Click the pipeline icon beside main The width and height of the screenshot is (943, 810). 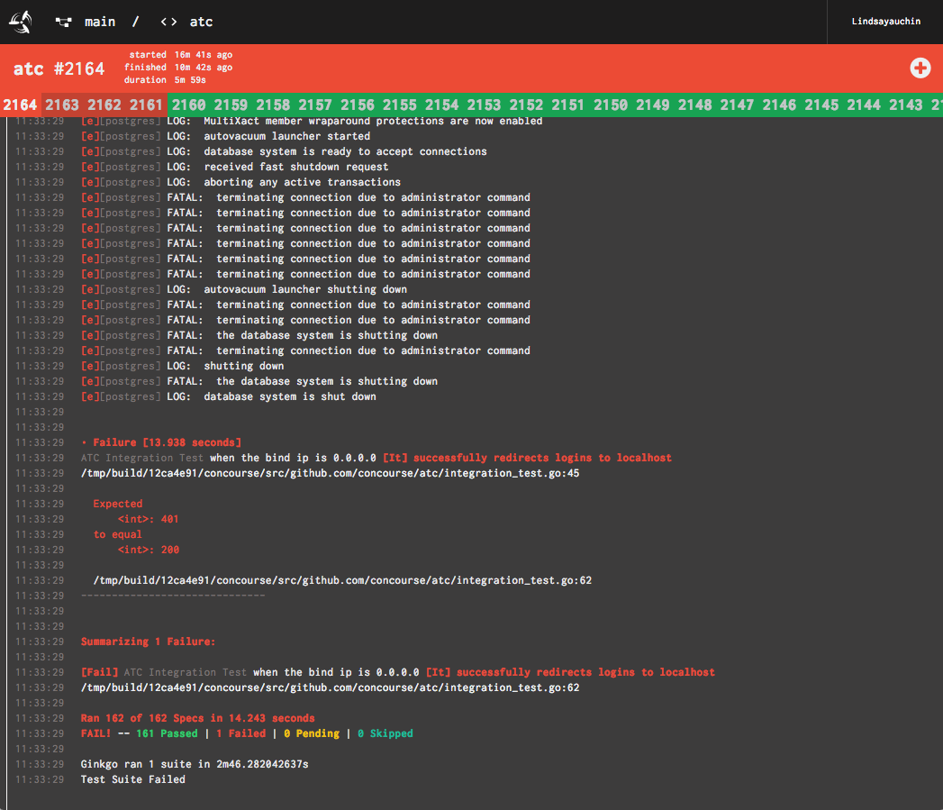tap(63, 22)
